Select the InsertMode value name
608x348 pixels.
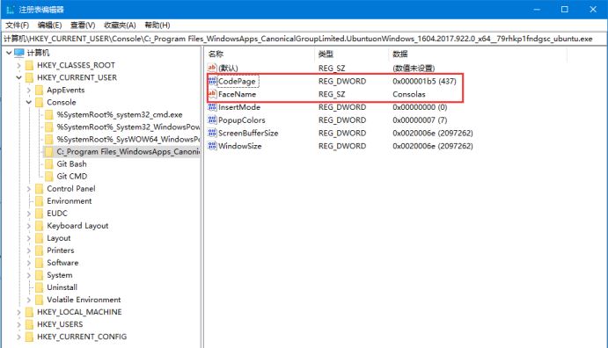click(x=239, y=107)
